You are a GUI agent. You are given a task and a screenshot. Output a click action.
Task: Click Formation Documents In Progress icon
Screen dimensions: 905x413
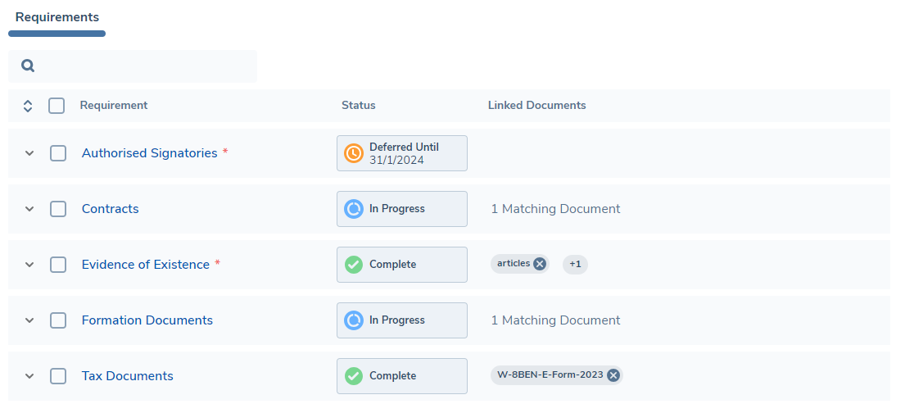pyautogui.click(x=354, y=320)
